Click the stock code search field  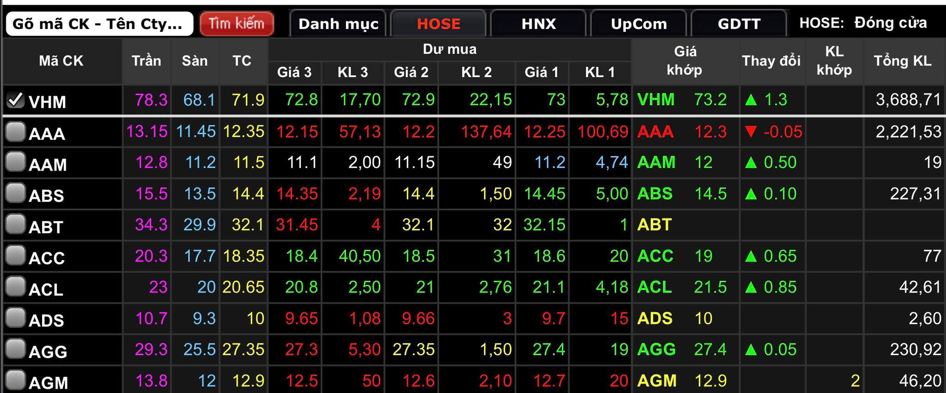click(x=99, y=24)
